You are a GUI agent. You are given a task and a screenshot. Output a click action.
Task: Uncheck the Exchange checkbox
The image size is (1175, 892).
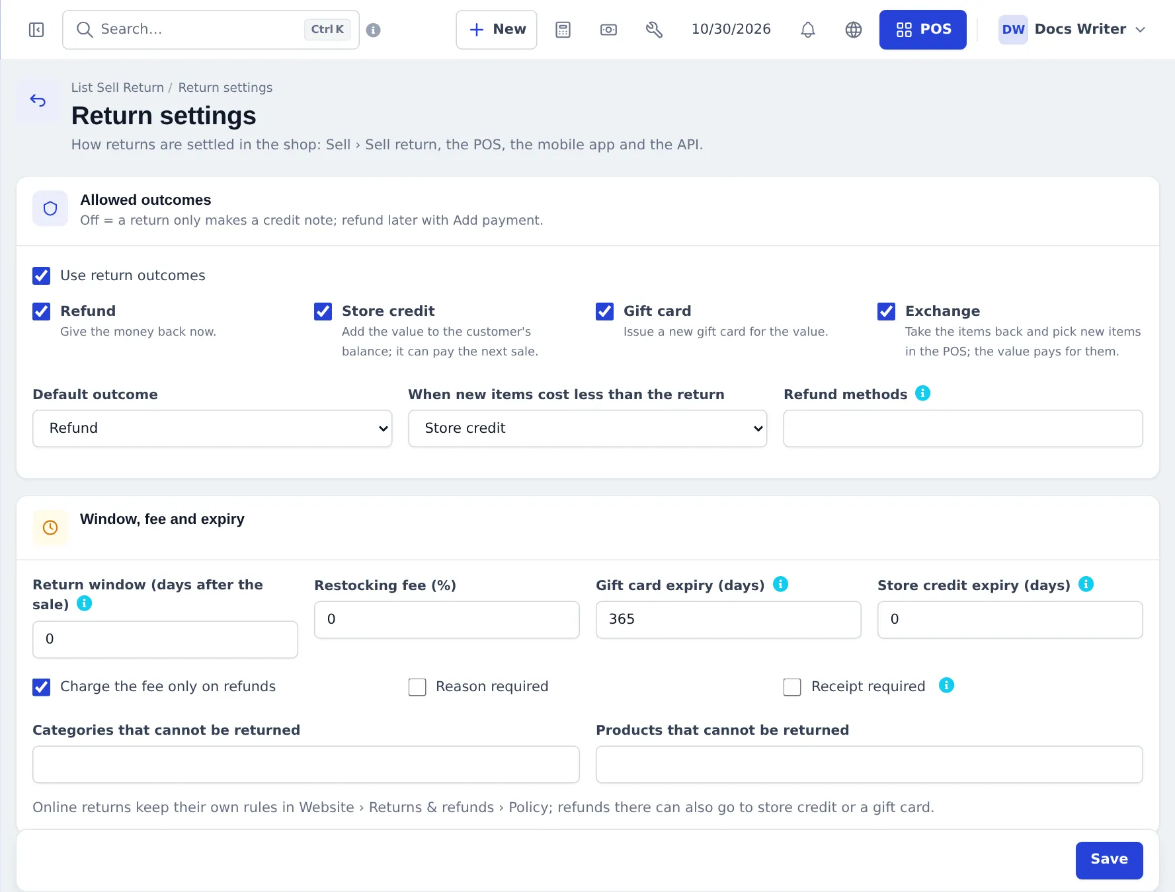point(887,311)
